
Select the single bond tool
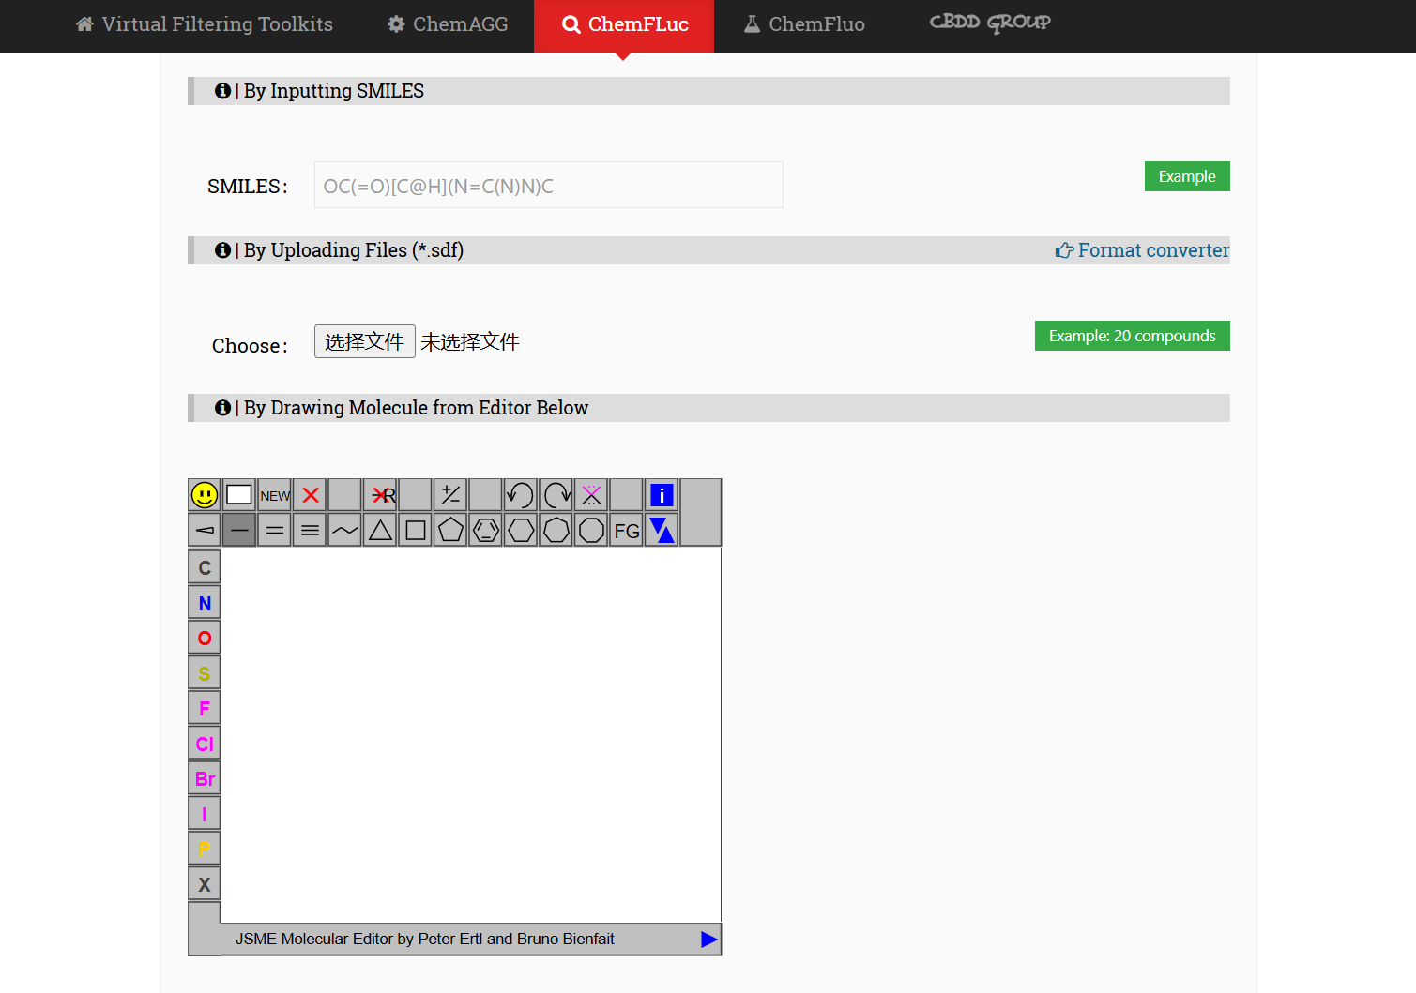(x=239, y=531)
